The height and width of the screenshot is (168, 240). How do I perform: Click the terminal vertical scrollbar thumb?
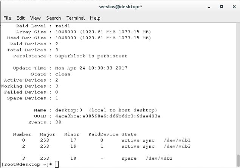[238, 160]
